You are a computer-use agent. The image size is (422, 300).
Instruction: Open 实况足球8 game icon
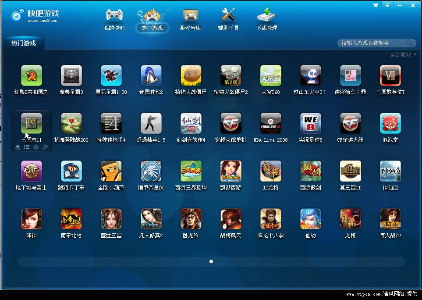[x=311, y=123]
